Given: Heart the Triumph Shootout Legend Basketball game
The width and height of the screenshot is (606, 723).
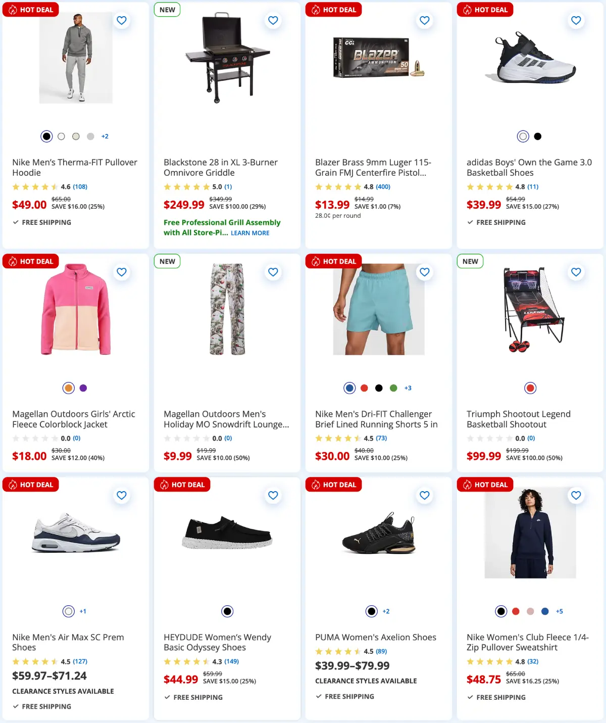Looking at the screenshot, I should pos(576,272).
